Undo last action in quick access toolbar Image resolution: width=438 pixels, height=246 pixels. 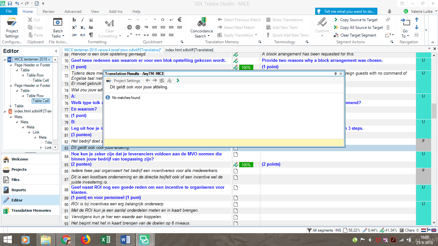tap(17, 4)
